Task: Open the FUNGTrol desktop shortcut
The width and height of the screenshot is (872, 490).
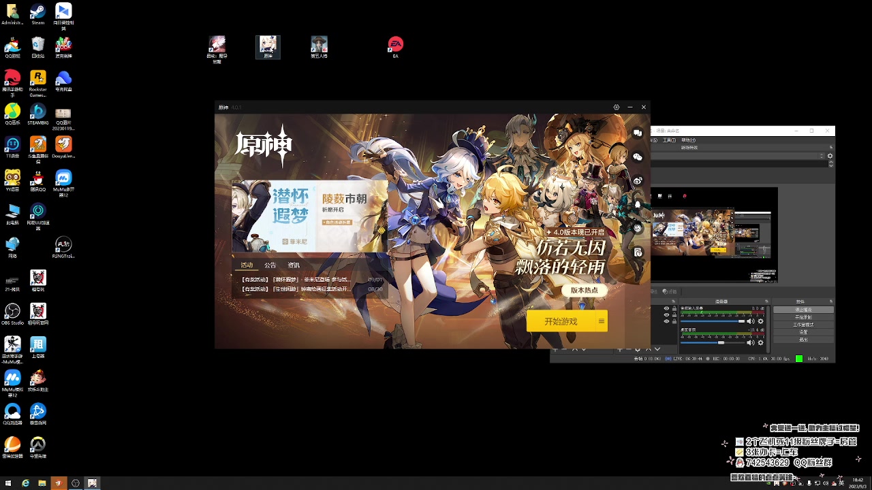Action: (63, 247)
